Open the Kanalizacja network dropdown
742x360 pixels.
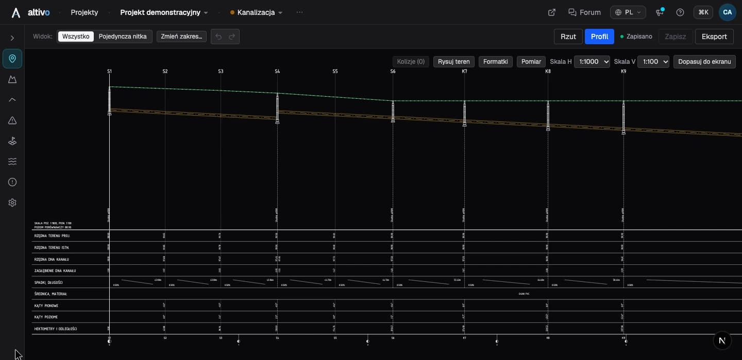(x=257, y=12)
